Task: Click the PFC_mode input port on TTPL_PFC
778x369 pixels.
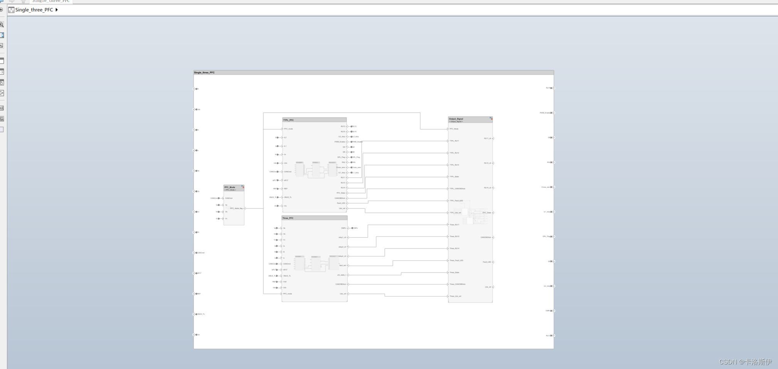Action: 282,129
